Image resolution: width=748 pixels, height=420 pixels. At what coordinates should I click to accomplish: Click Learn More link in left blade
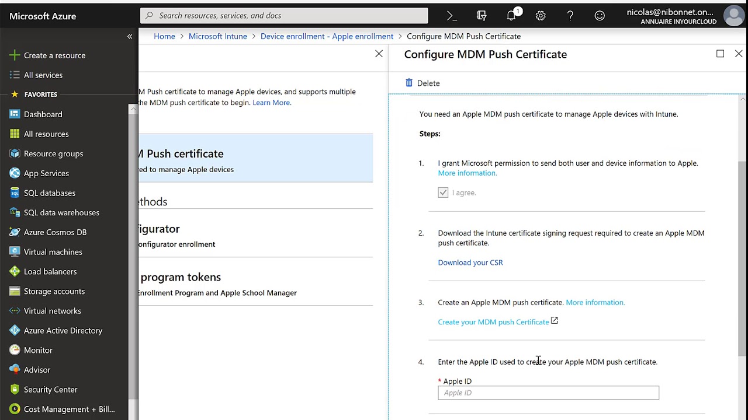pyautogui.click(x=272, y=103)
